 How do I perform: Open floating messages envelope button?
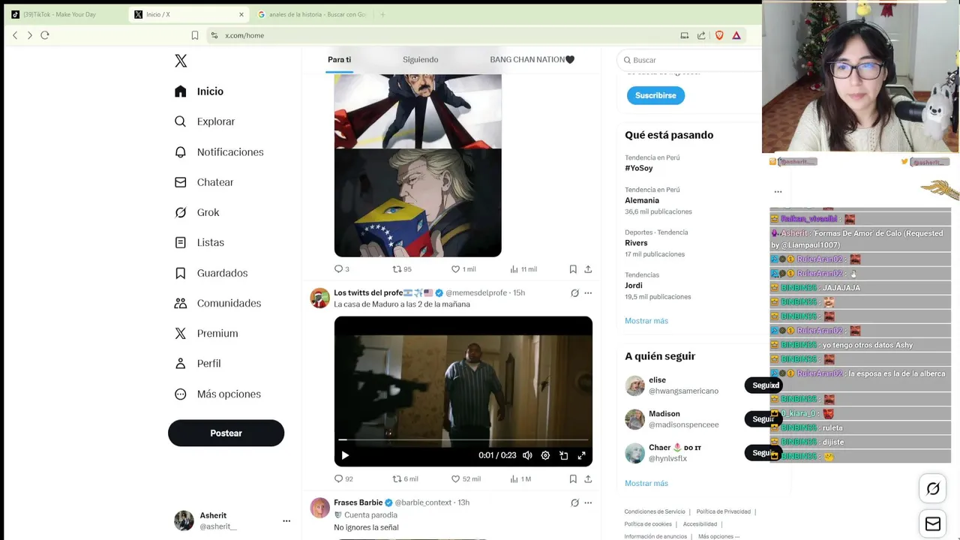coord(933,524)
